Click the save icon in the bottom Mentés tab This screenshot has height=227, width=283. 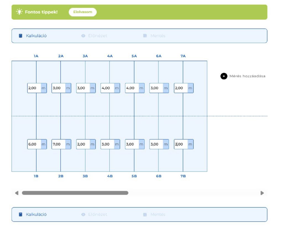[145, 214]
